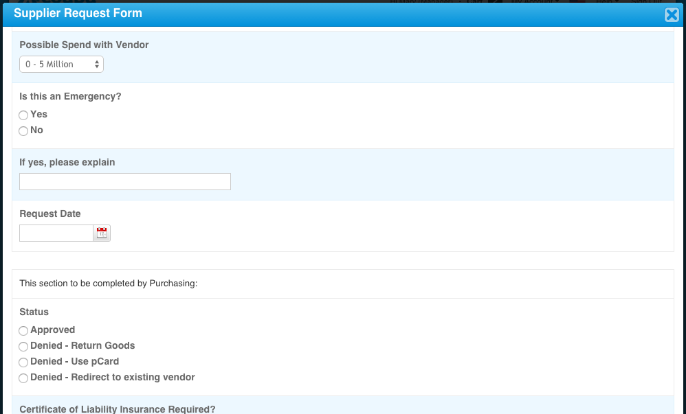This screenshot has height=414, width=686.
Task: Choose the Approved status option
Action: (23, 331)
